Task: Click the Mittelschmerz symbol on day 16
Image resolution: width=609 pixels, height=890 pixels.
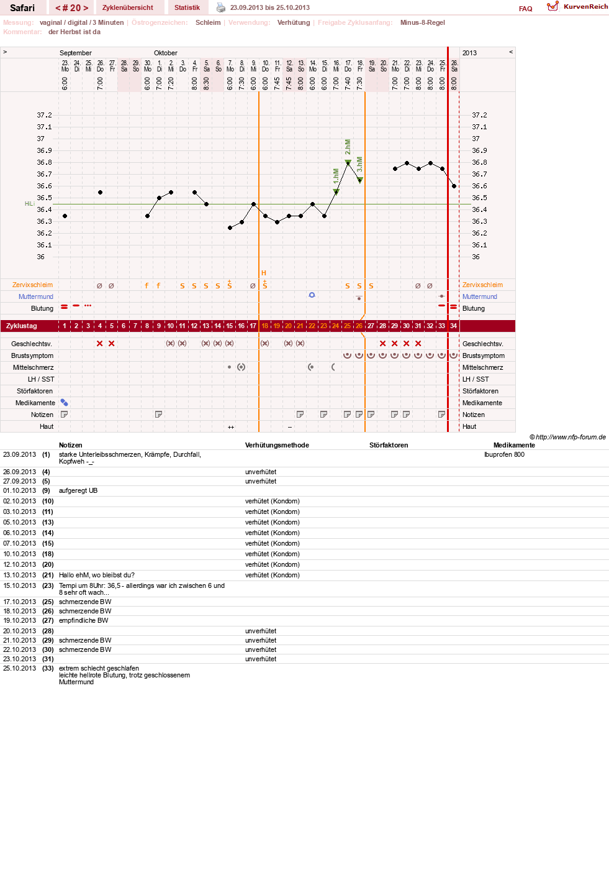Action: 241,367
